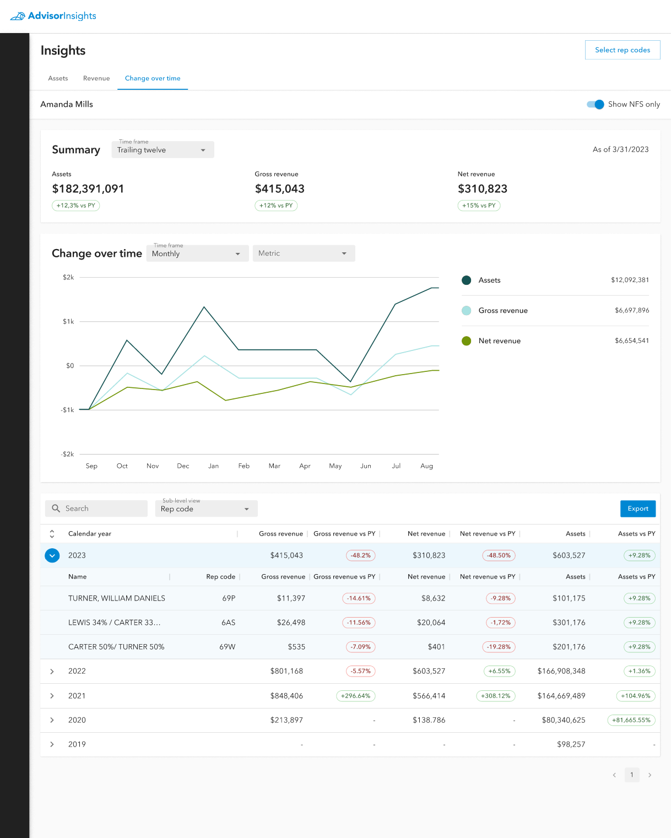Click the calendar year sort arrows

(52, 534)
